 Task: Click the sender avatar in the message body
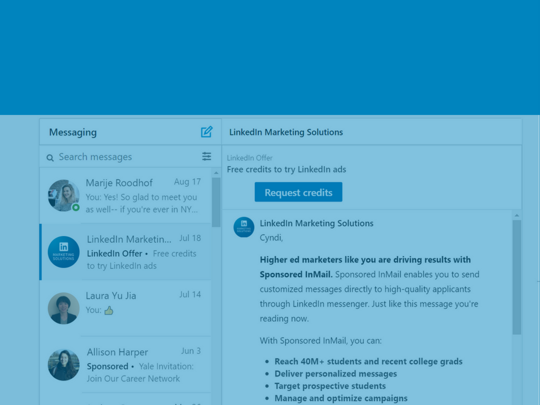244,227
